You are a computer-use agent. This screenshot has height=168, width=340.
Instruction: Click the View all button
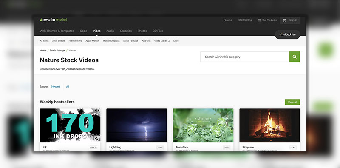click(x=292, y=102)
